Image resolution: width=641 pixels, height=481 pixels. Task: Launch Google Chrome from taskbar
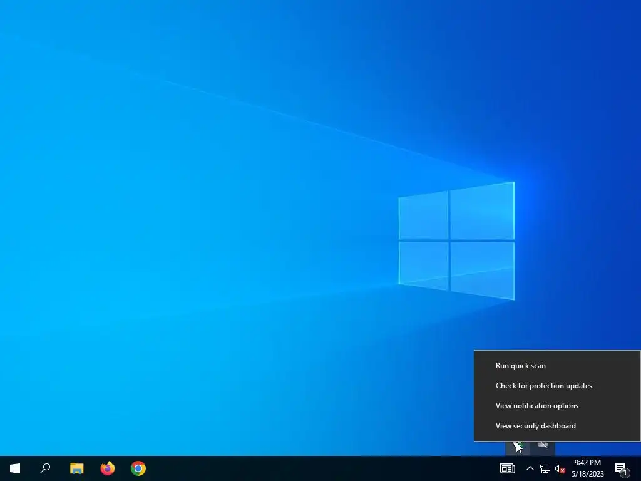pos(138,468)
